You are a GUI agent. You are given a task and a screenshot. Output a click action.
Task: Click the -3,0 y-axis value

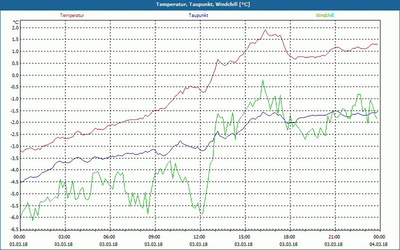click(15, 146)
